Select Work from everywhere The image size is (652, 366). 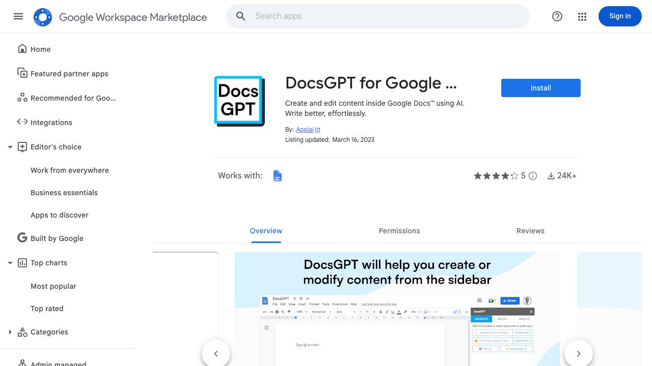pyautogui.click(x=70, y=170)
